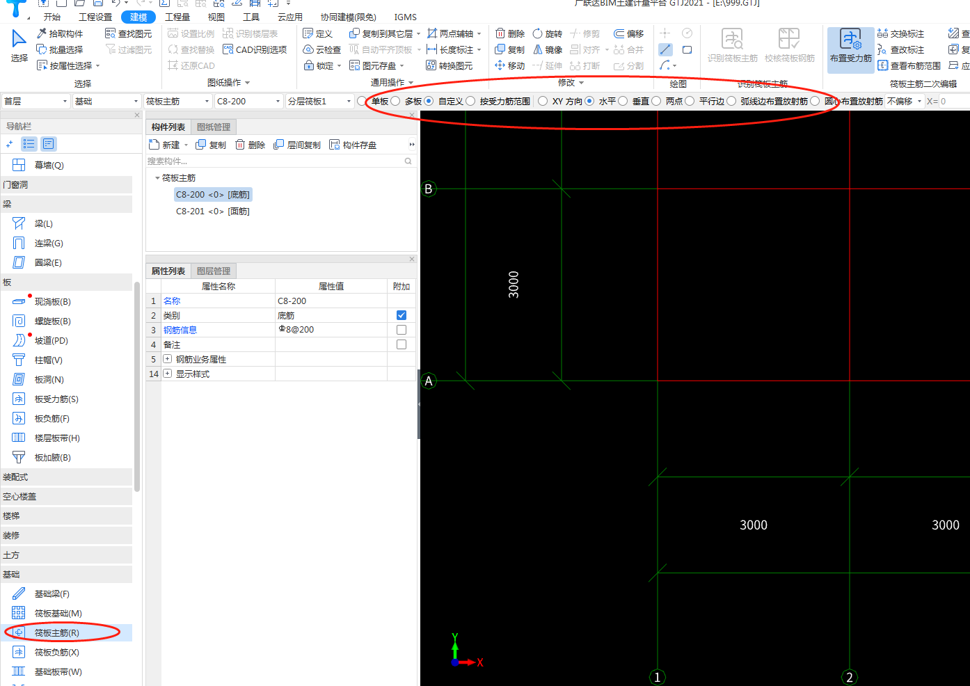
Task: Open the 不偏移 offset dropdown
Action: coord(905,101)
